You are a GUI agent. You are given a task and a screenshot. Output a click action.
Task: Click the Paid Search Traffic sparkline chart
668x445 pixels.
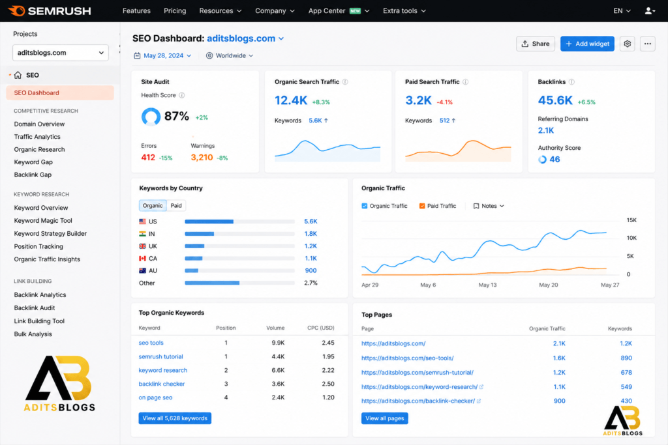point(458,151)
